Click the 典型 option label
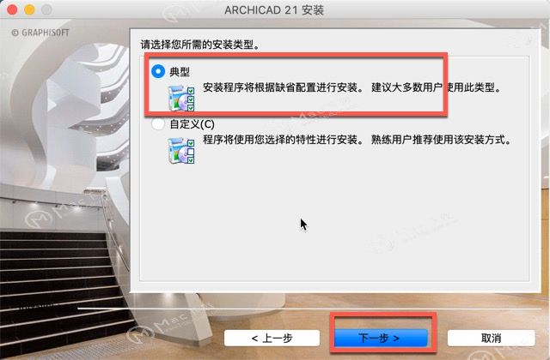The width and height of the screenshot is (550, 360). [180, 72]
